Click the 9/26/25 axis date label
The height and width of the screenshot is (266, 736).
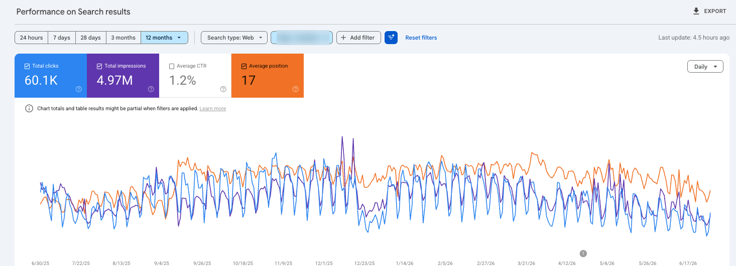point(202,263)
